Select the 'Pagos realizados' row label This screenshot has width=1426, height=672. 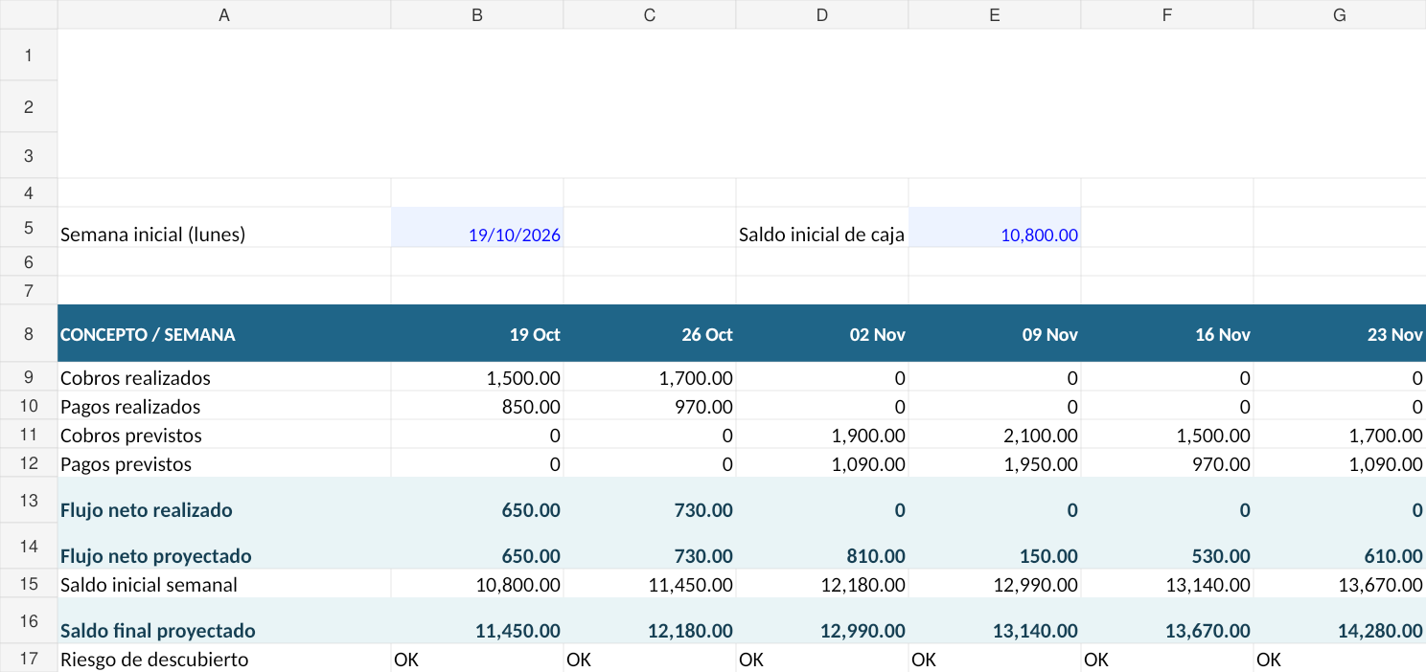224,405
